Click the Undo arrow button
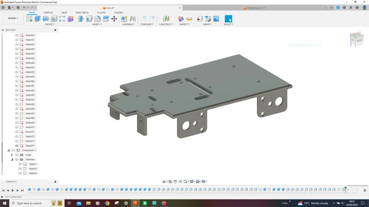 (x=24, y=7)
